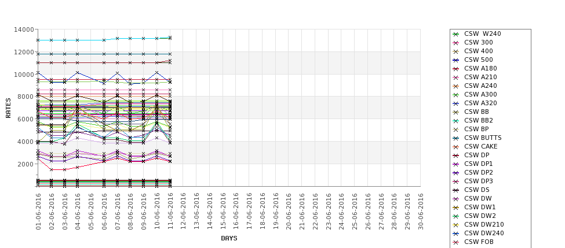
Task: Click the 04-06-2016 date label
Action: (x=78, y=212)
